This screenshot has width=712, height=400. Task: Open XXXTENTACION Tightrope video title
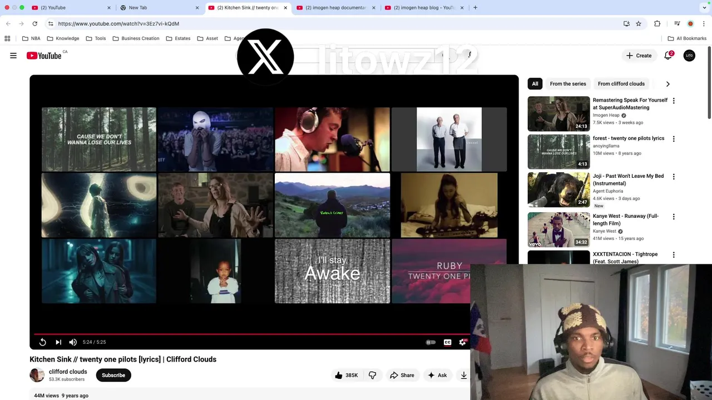click(625, 258)
